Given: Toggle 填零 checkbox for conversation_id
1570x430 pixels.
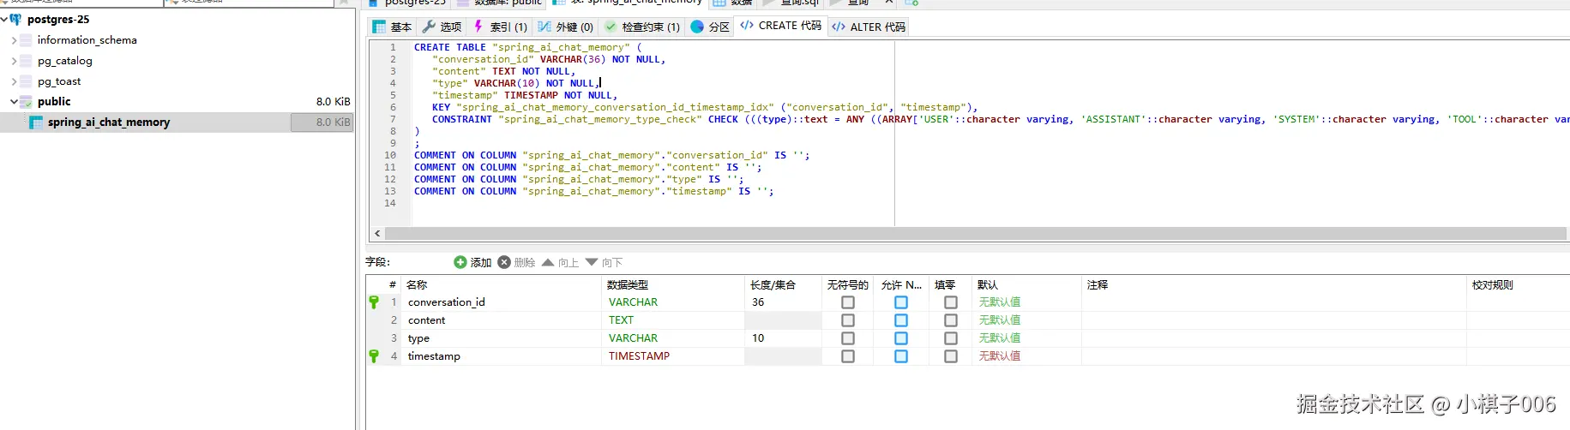Looking at the screenshot, I should 951,302.
